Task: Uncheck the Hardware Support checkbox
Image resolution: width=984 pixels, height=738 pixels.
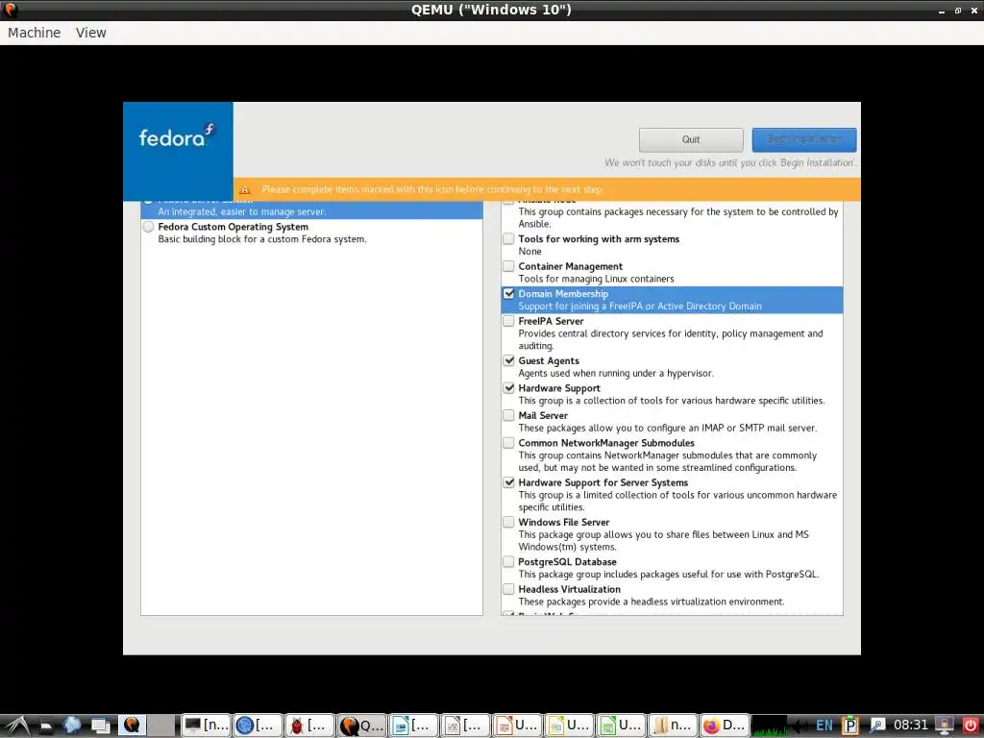Action: 508,388
